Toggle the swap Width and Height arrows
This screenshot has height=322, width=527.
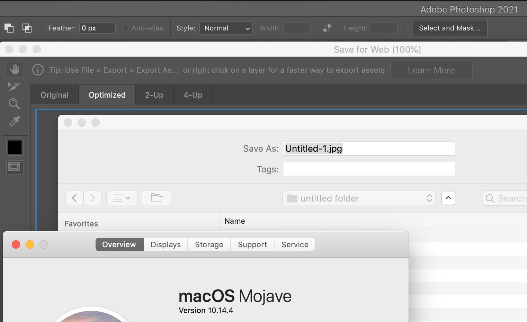click(327, 28)
